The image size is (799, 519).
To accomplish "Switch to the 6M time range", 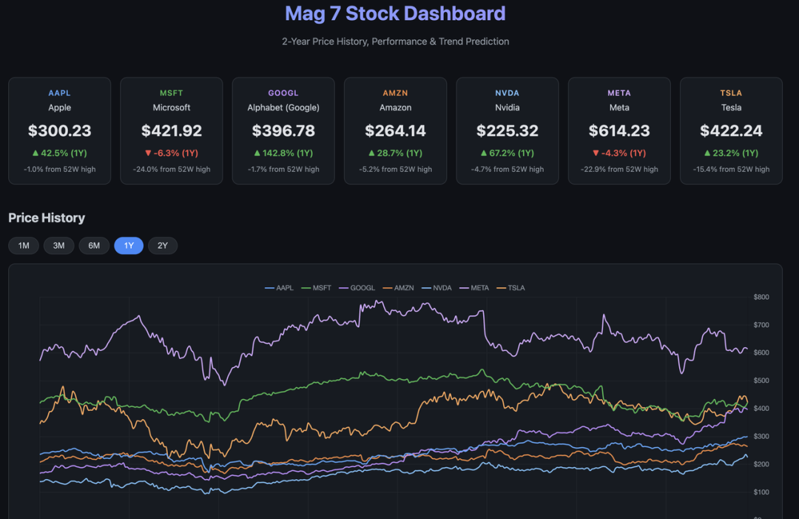I will [94, 246].
